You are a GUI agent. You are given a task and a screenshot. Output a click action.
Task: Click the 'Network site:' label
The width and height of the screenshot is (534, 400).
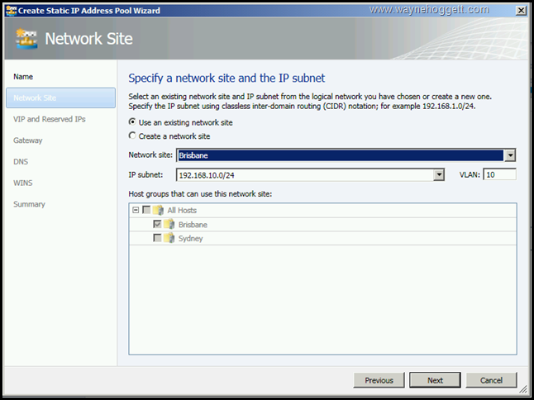tap(150, 155)
